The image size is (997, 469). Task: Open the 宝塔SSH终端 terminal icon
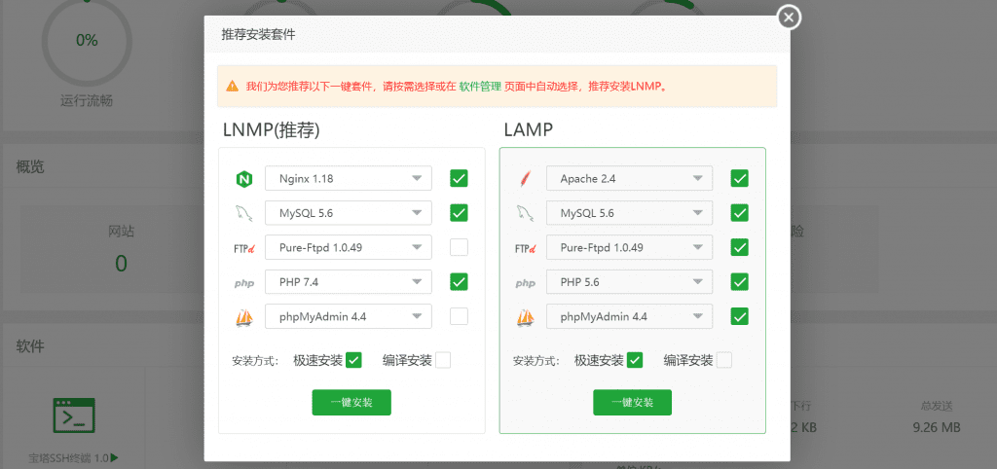(x=74, y=415)
